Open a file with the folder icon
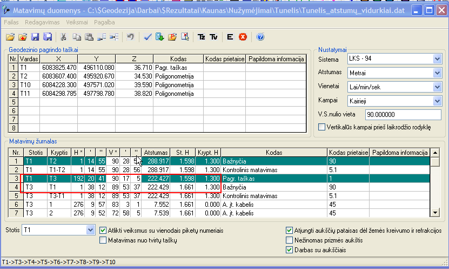 pos(10,37)
